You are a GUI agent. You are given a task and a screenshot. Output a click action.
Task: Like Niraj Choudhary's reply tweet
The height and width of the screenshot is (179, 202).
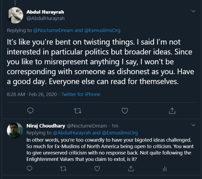tap(97, 169)
